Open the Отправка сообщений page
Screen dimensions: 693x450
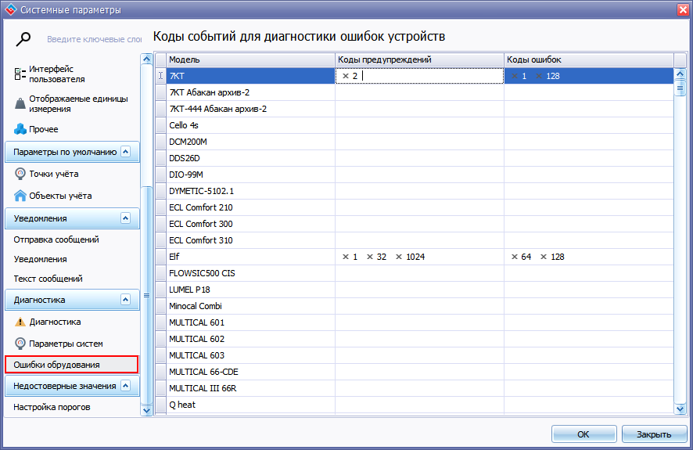click(x=56, y=239)
